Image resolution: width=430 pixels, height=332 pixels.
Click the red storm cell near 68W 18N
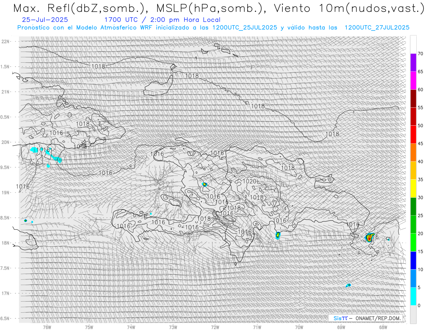369,237
